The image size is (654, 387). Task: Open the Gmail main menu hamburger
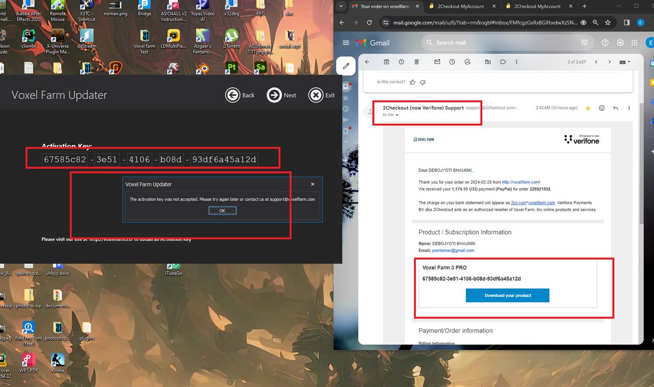pos(346,43)
